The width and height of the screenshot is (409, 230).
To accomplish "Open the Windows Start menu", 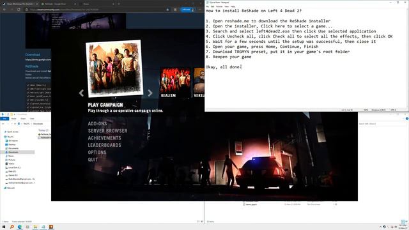I will (x=4, y=227).
